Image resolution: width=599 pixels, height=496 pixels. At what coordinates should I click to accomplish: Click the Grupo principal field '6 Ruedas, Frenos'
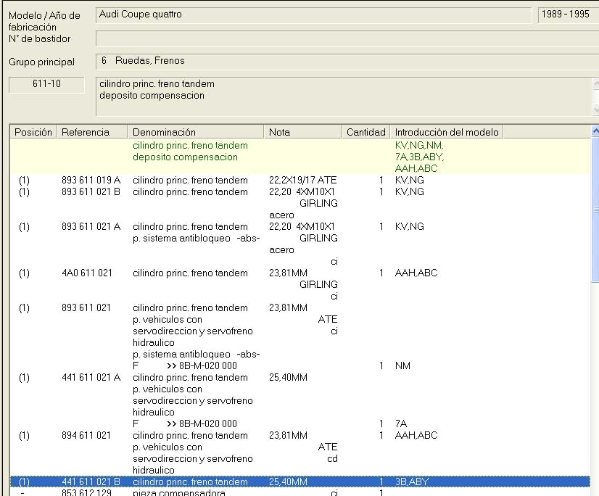click(347, 61)
